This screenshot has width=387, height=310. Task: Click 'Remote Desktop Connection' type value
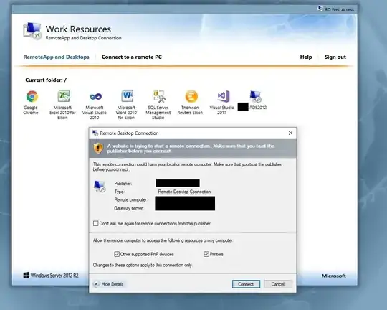pos(184,192)
